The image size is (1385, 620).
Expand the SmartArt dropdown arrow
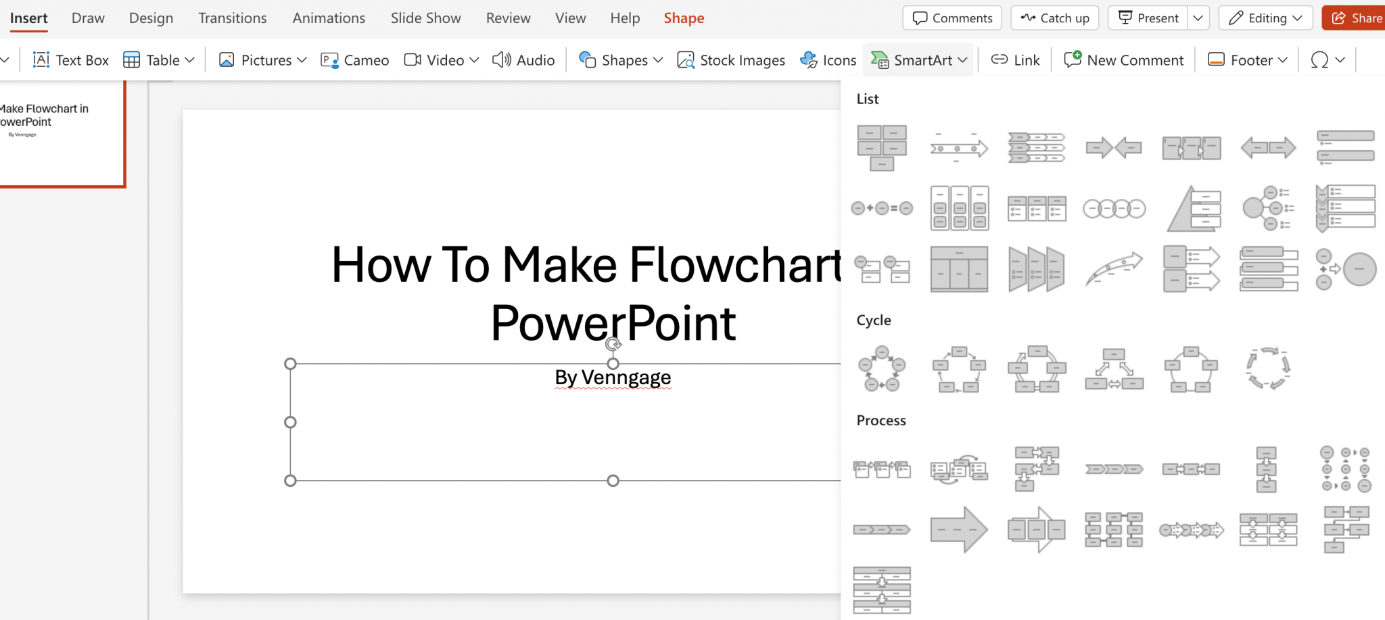(x=963, y=60)
